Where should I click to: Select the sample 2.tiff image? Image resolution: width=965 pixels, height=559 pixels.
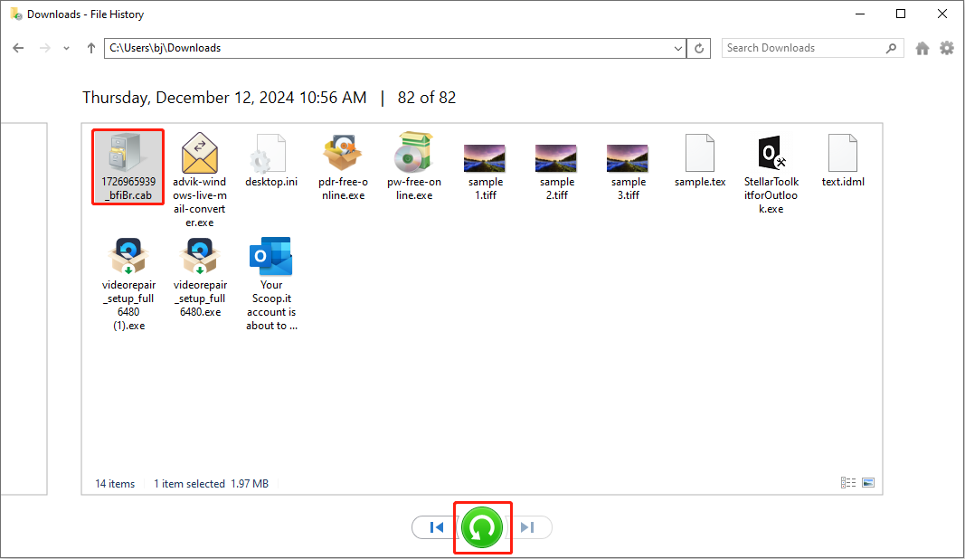point(556,172)
